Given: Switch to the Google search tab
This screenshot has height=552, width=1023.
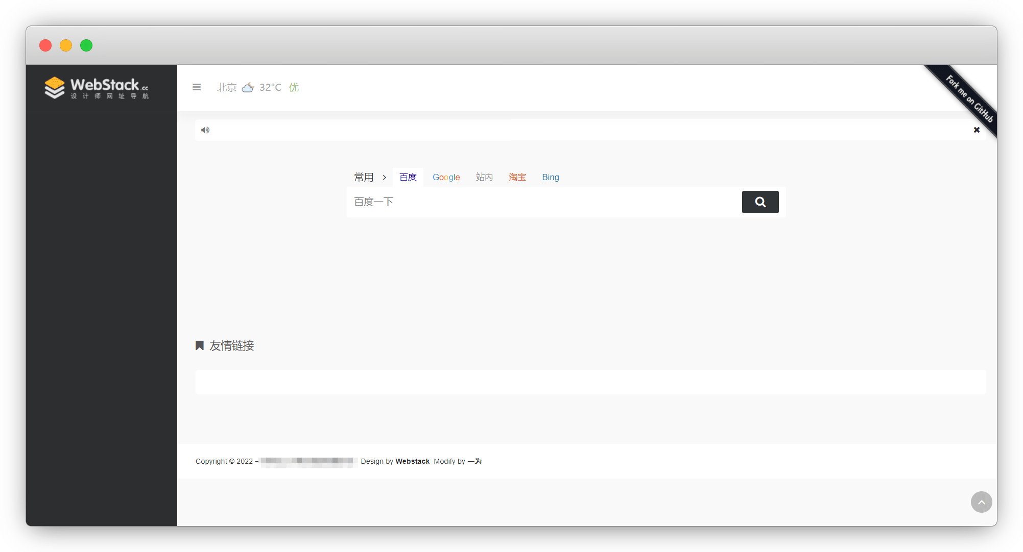Looking at the screenshot, I should pyautogui.click(x=446, y=178).
